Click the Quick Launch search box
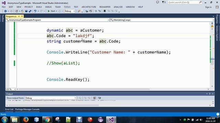This screenshot has width=220, height=123. 185,2
